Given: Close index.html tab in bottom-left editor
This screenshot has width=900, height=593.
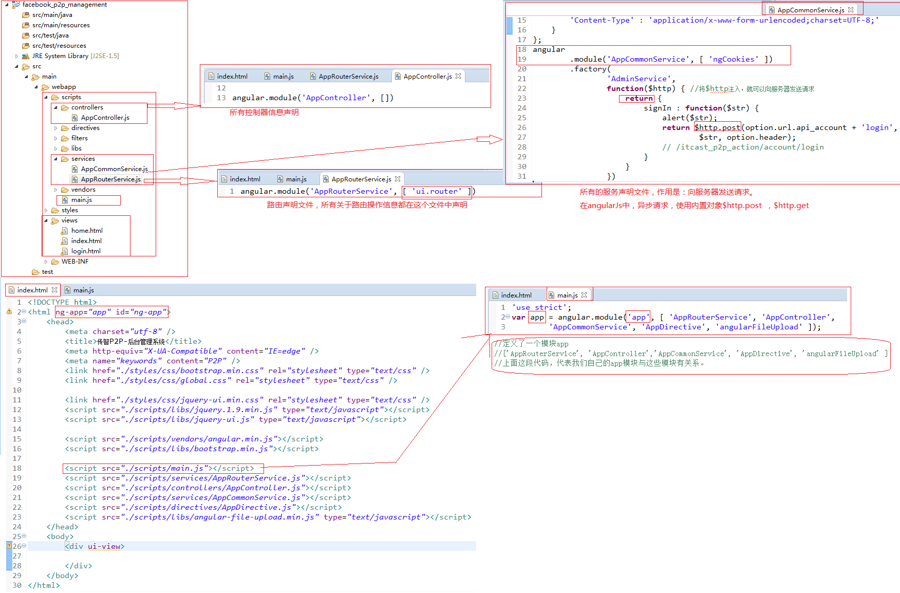Looking at the screenshot, I should [x=54, y=290].
